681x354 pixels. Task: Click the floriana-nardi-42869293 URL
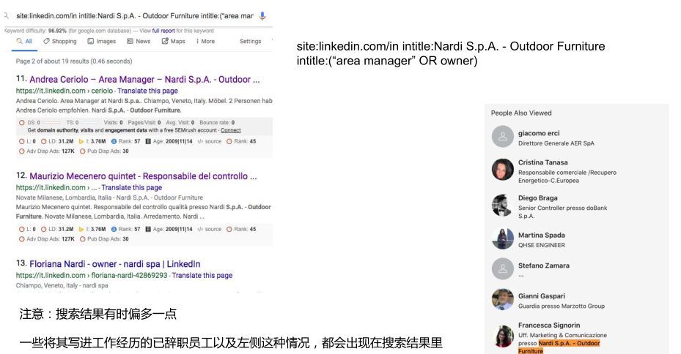(x=92, y=276)
